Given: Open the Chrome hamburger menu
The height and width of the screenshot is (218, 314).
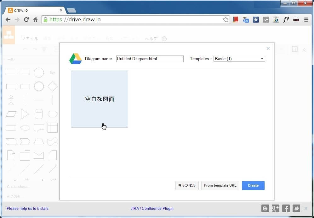Looking at the screenshot, I should click(306, 20).
